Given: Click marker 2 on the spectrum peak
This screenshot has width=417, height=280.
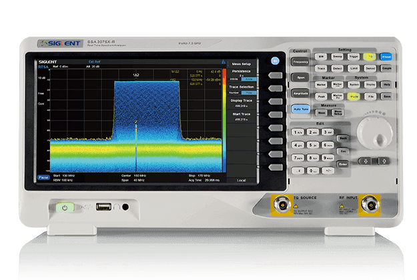Looking at the screenshot, I should coord(136,122).
